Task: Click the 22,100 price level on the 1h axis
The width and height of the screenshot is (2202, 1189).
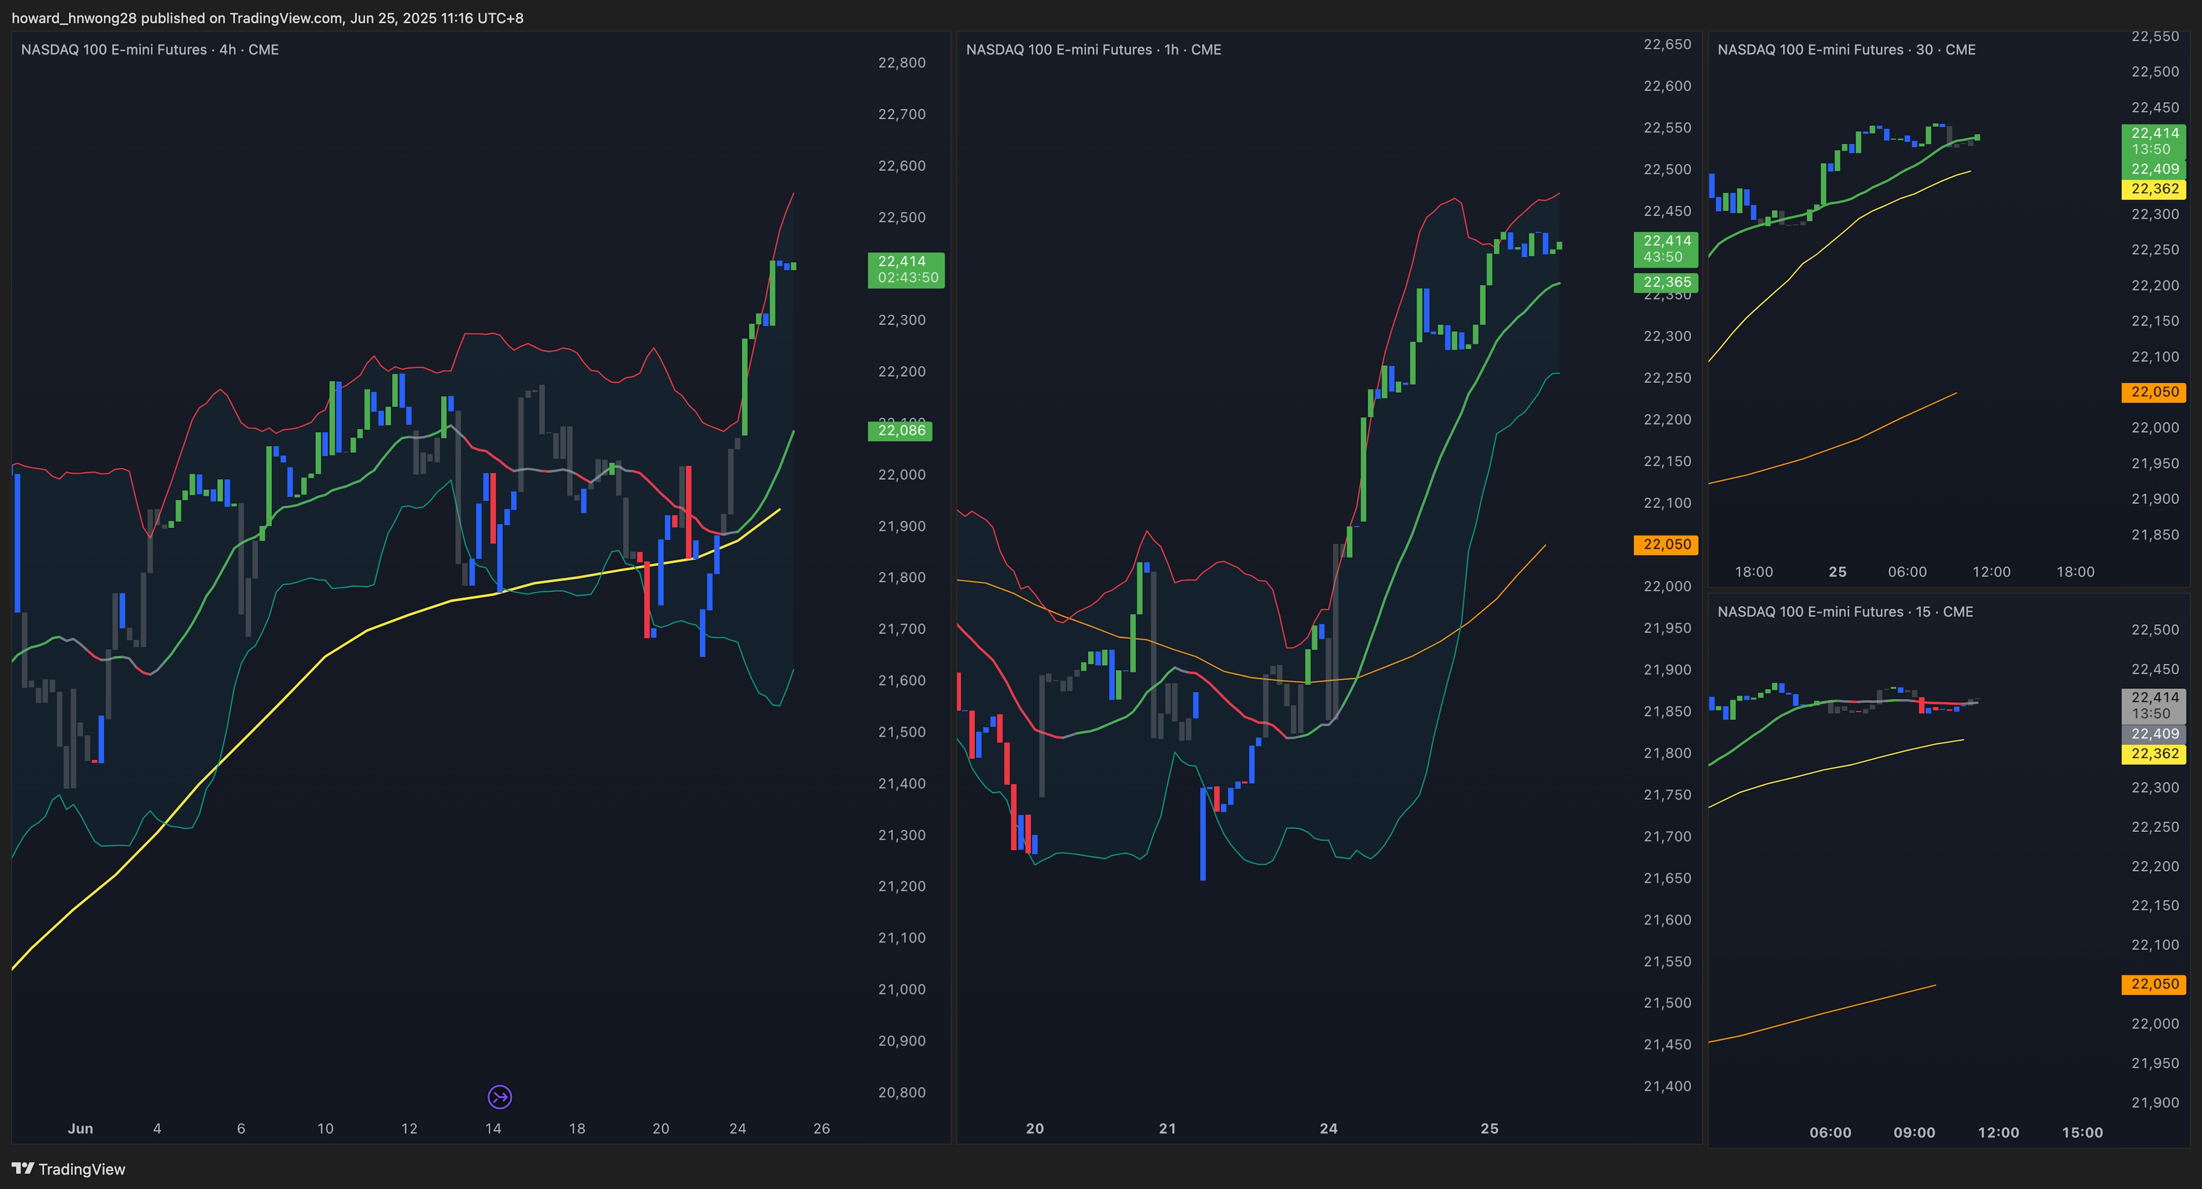Action: 1667,503
